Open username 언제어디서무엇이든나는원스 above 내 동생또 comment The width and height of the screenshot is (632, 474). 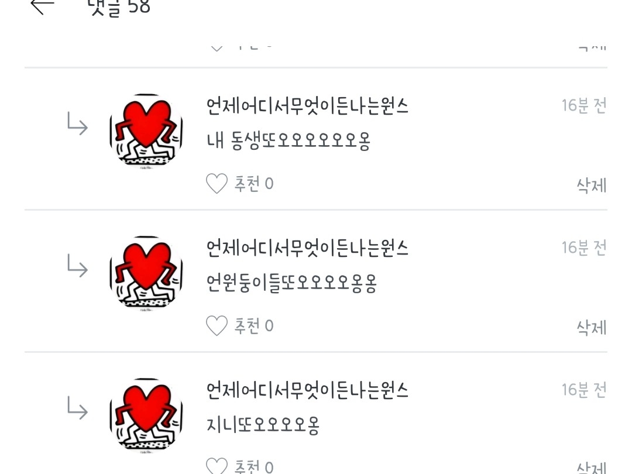308,106
